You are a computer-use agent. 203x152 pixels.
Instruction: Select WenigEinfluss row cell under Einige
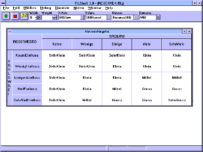pos(117,66)
